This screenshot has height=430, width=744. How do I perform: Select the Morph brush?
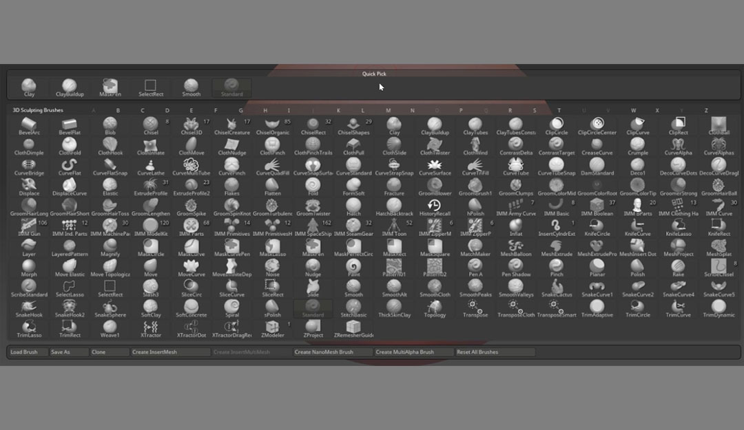[x=29, y=269]
